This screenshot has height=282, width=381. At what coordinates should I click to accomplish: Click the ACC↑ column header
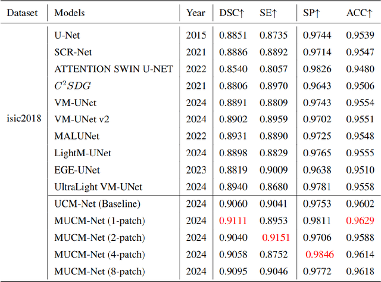pos(359,12)
